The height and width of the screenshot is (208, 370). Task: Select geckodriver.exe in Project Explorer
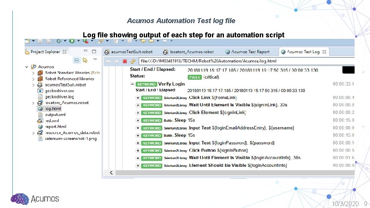click(x=56, y=91)
